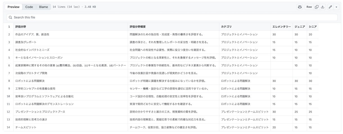Screen dimensions: 343x134
Task: Open the Raw view button
Action: pyautogui.click(x=309, y=7)
